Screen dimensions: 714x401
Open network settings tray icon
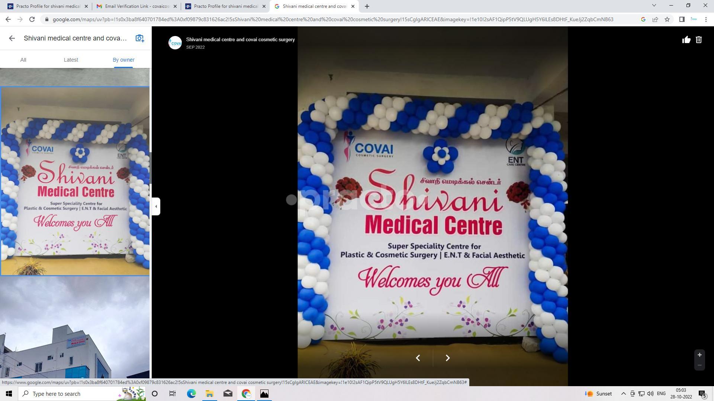coord(641,394)
